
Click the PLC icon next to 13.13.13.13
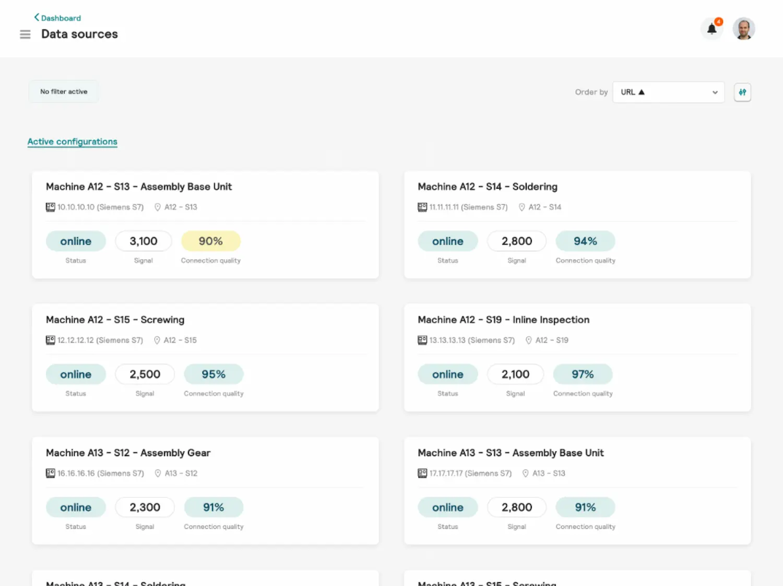coord(422,340)
